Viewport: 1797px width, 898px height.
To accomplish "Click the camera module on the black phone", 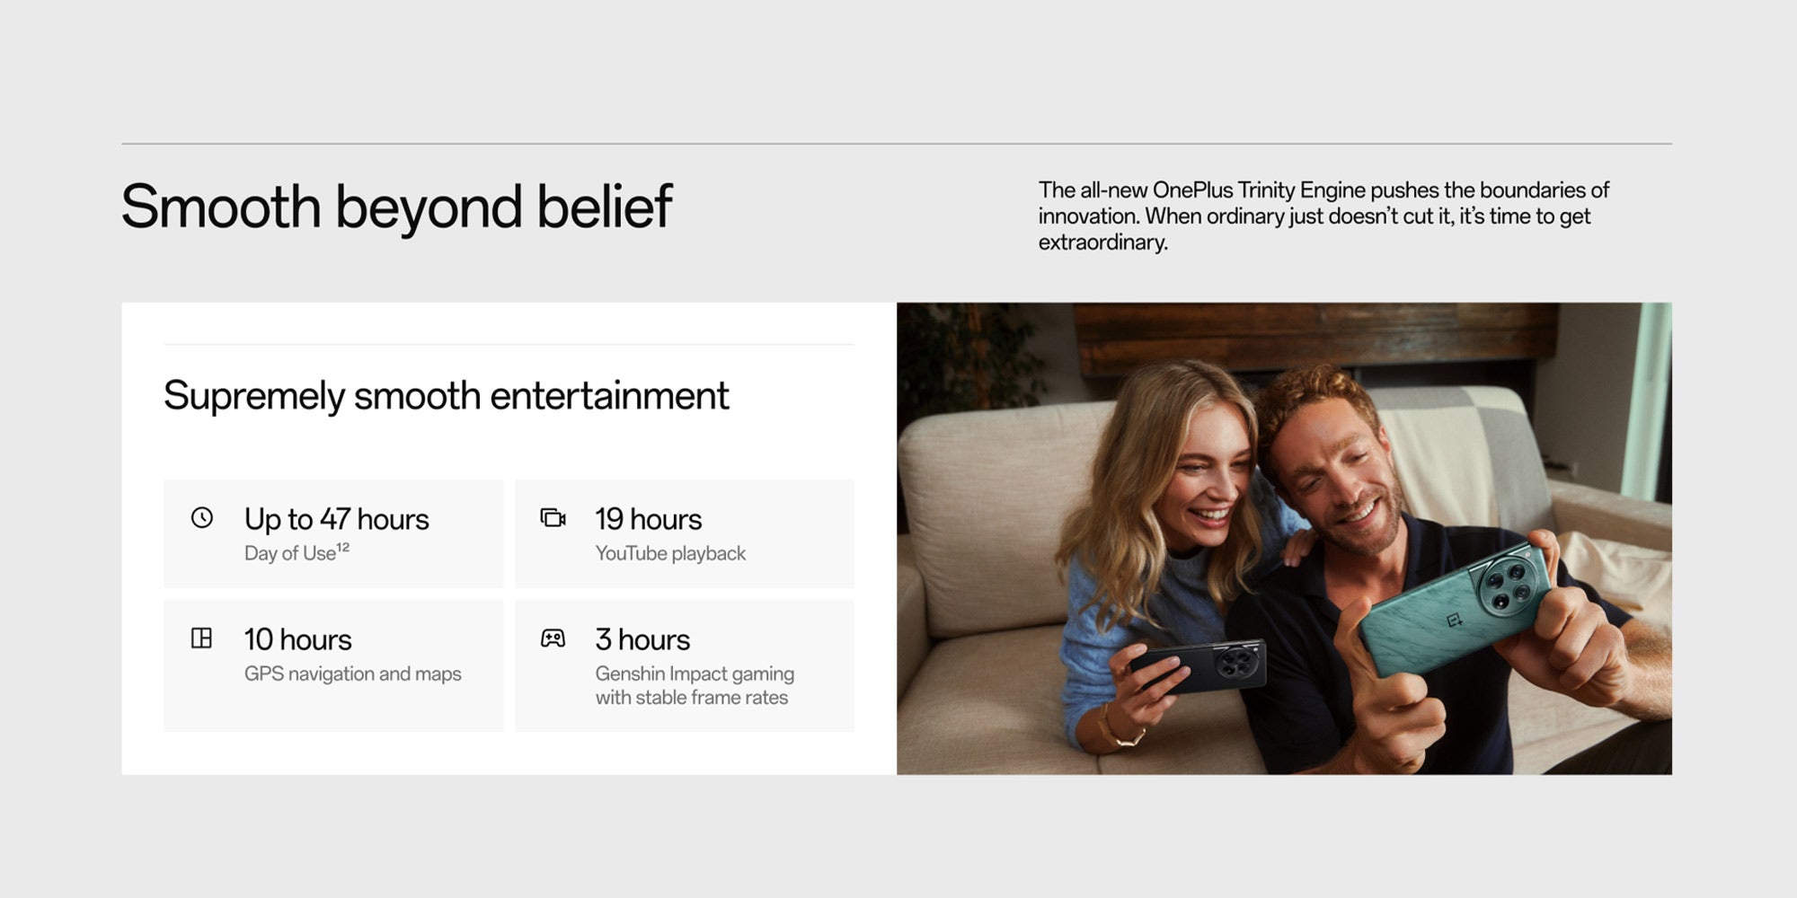I will click(1238, 664).
